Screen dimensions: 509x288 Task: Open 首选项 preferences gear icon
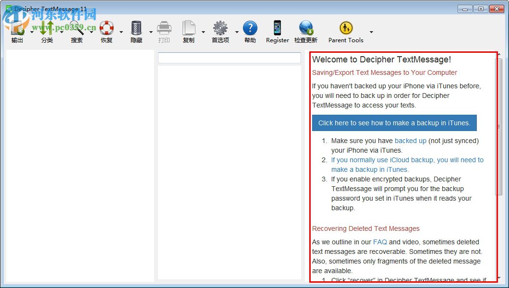pyautogui.click(x=220, y=29)
